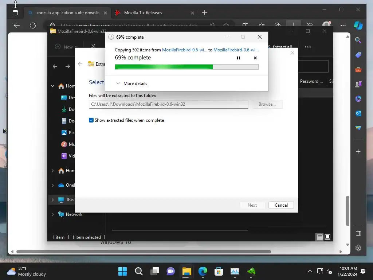Viewport: 373px width, 280px height.
Task: Cancel the extraction wizard
Action: click(x=281, y=205)
